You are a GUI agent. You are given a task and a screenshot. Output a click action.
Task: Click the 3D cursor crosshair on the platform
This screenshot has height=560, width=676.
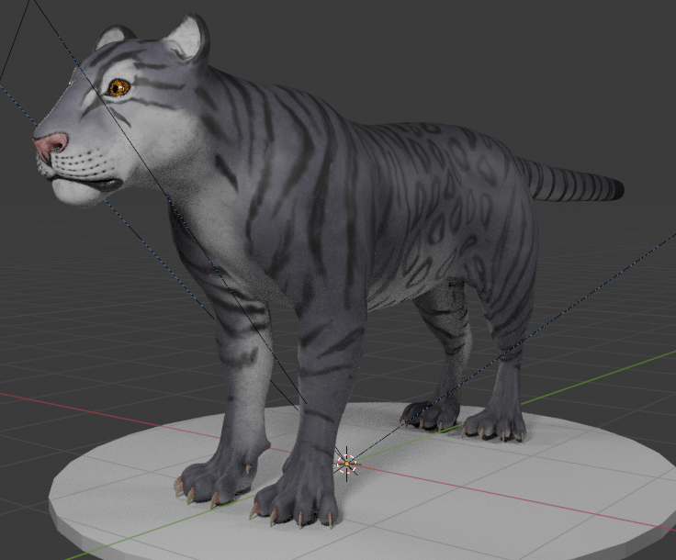click(x=346, y=464)
